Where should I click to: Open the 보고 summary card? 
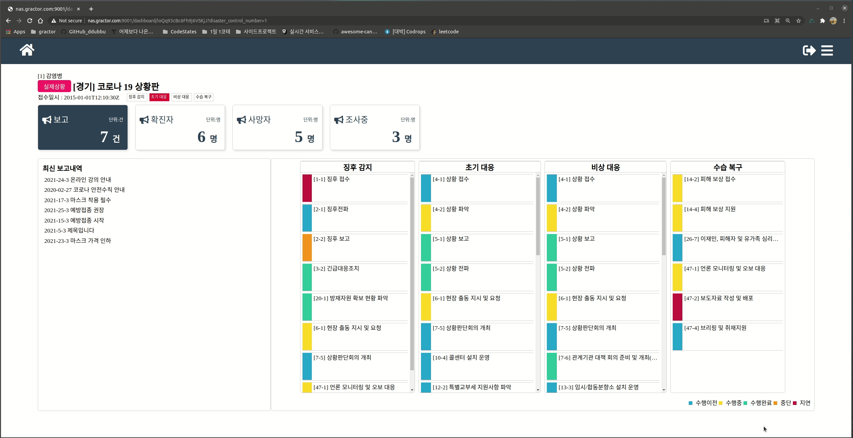(x=82, y=127)
